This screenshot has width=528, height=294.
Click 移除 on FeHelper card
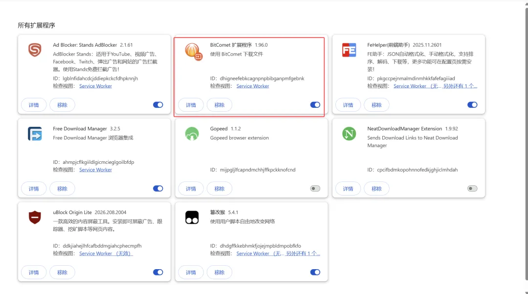pyautogui.click(x=376, y=105)
